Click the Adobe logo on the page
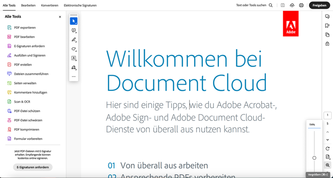This screenshot has width=333, height=178. (290, 24)
